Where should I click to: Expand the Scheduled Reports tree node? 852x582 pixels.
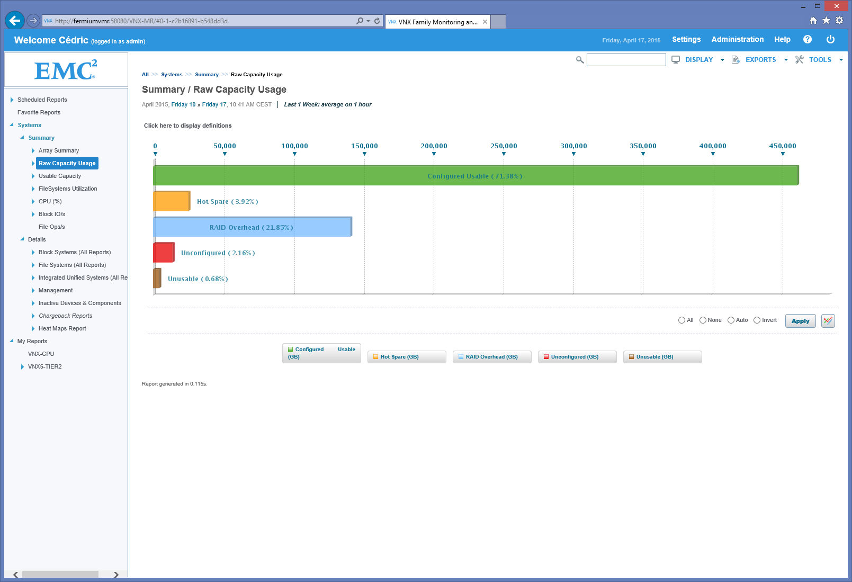pos(12,100)
